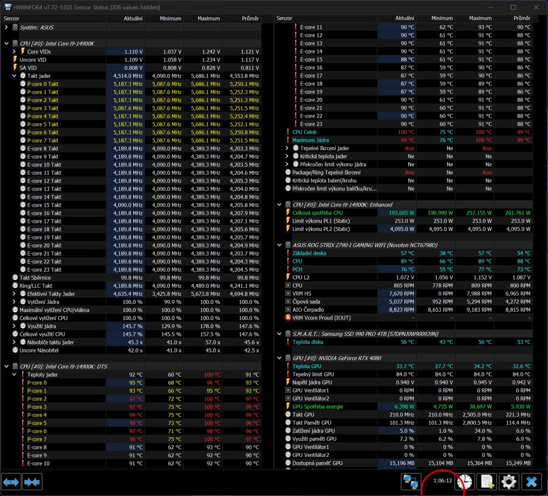The height and width of the screenshot is (496, 548).
Task: Select the E-core 23 Takt row
Action: click(131, 270)
